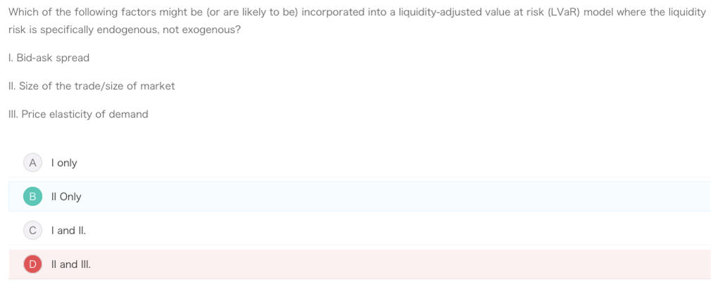
Task: Click statement "I. Bid-ask spread"
Action: [49, 58]
